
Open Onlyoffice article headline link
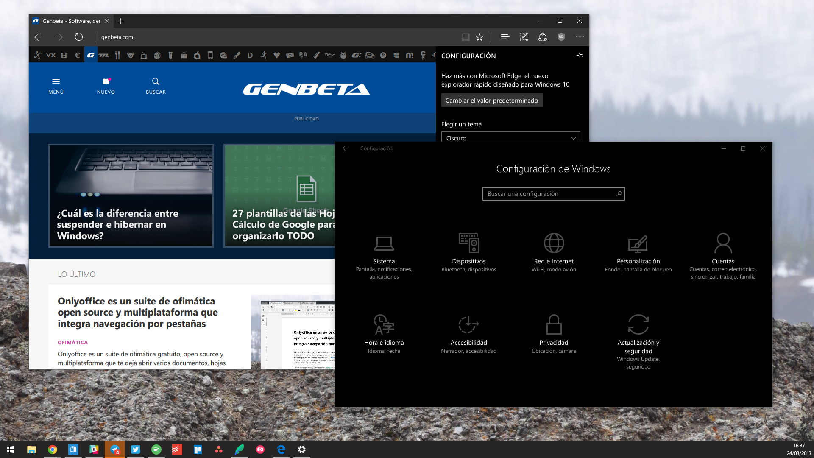138,312
